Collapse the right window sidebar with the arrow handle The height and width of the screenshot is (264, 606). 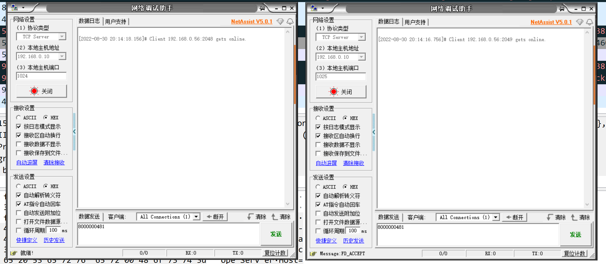[x=374, y=132]
